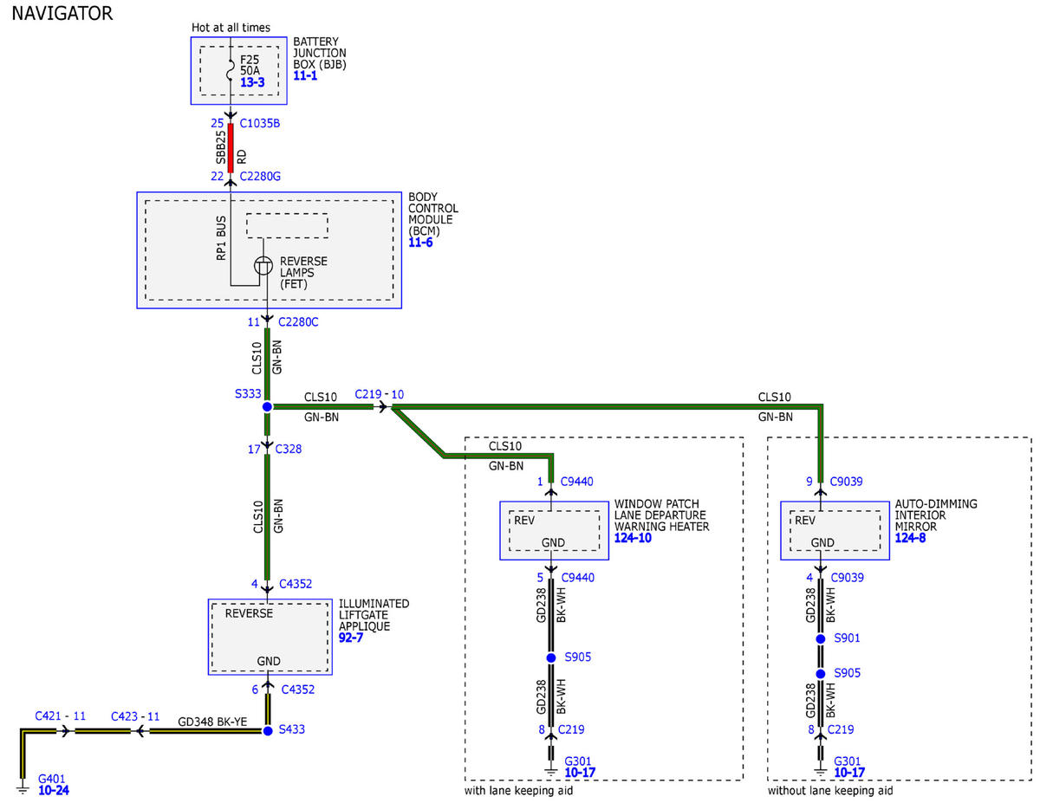This screenshot has width=1040, height=803.
Task: Select C4352 connector link at pin 4
Action: [x=295, y=583]
